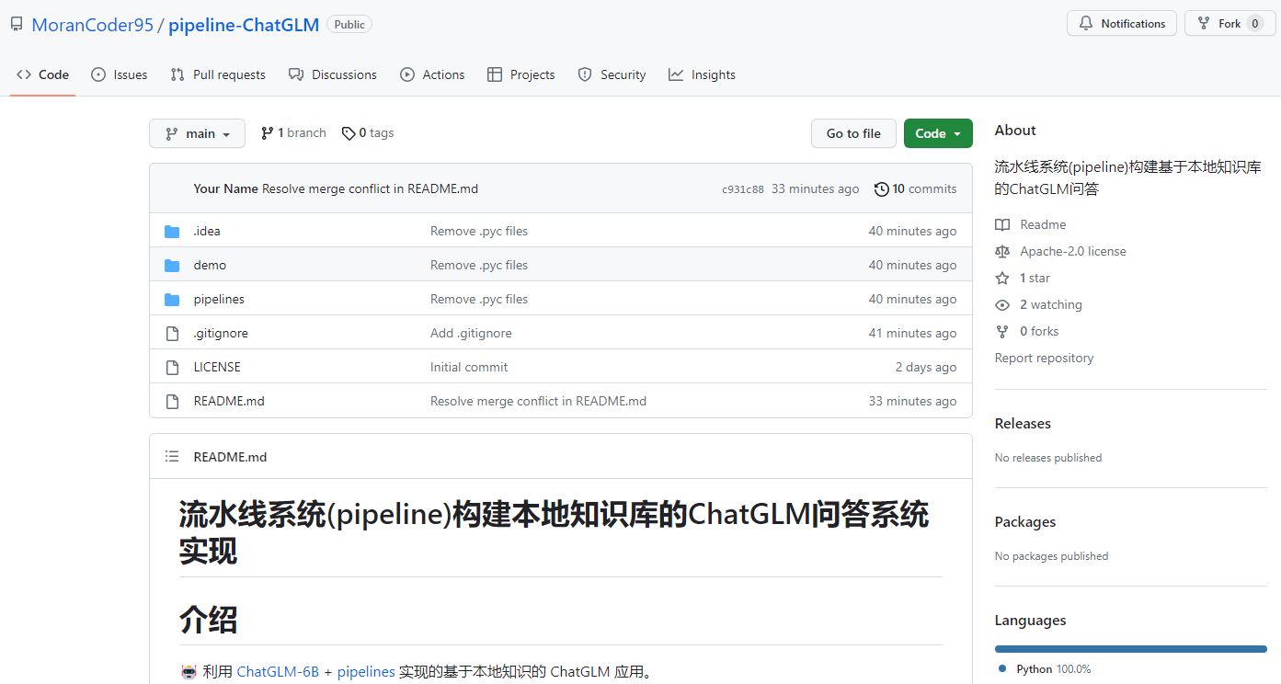The image size is (1281, 684).
Task: Open the repository bookmark icon next to MoranCoder95
Action: [x=16, y=24]
